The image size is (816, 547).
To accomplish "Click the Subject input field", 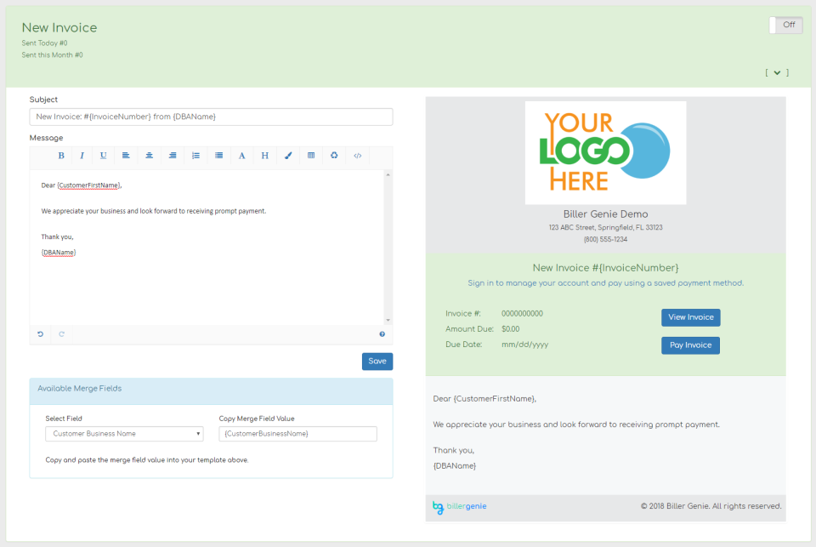I will pyautogui.click(x=211, y=117).
